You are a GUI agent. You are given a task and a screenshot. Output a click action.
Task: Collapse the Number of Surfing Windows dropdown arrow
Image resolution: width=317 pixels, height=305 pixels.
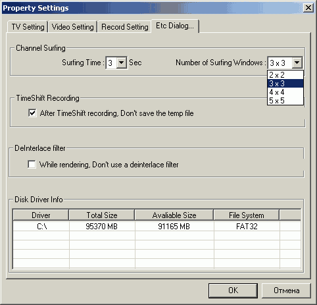pos(297,63)
